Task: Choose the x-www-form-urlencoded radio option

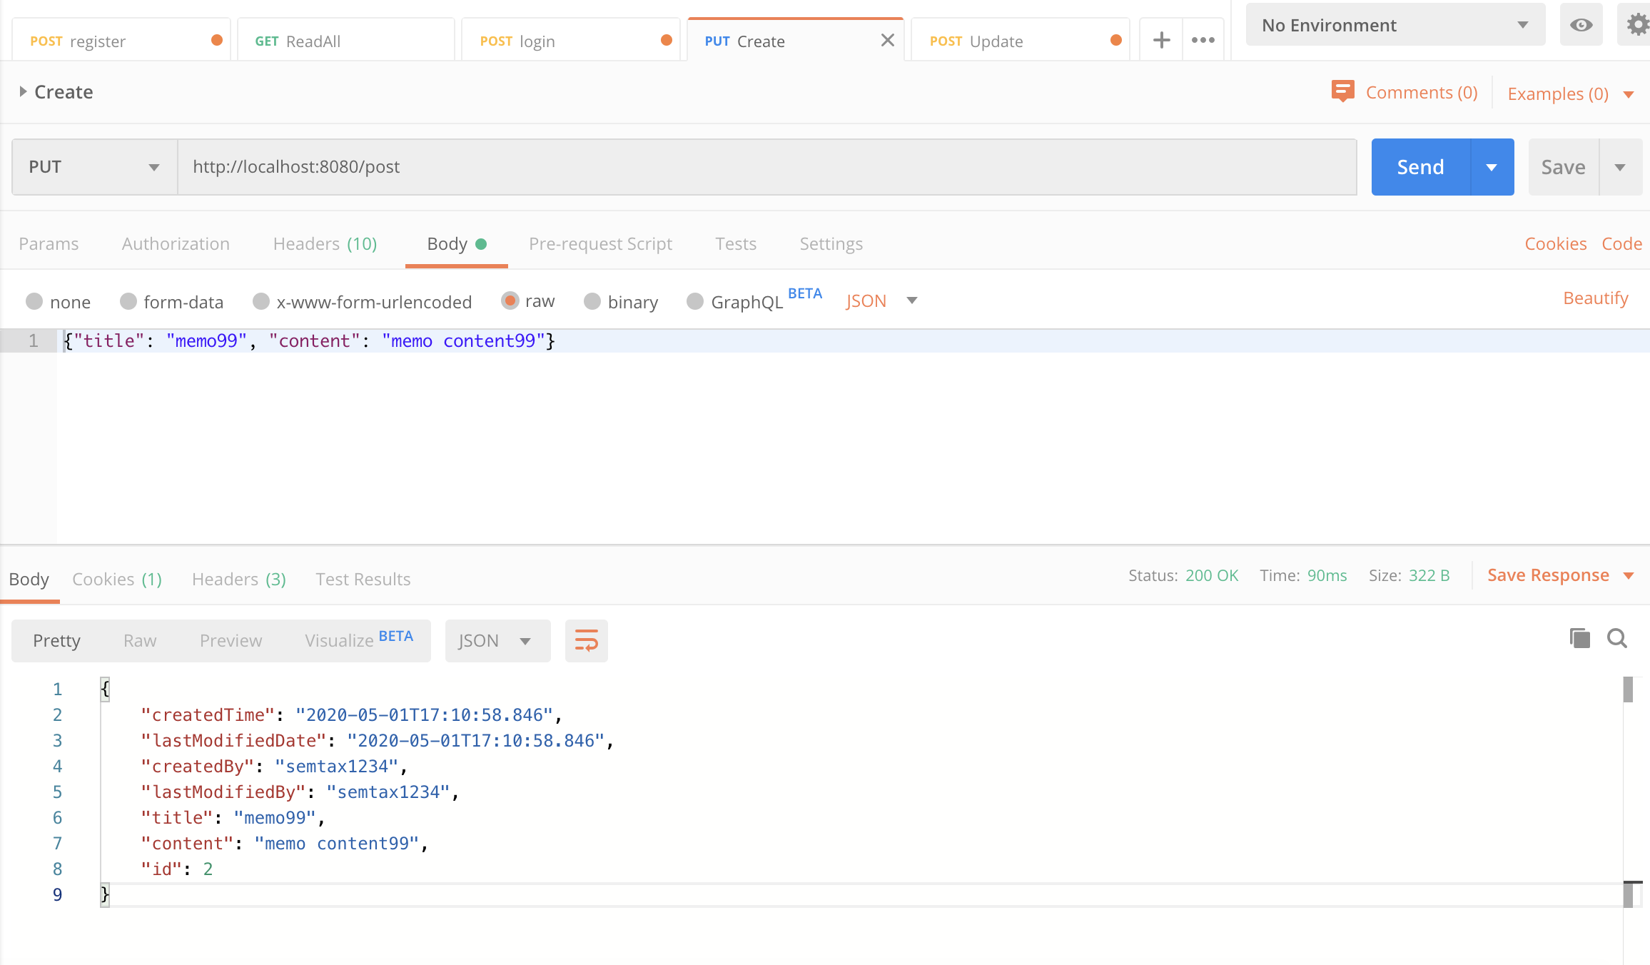Action: pos(261,302)
